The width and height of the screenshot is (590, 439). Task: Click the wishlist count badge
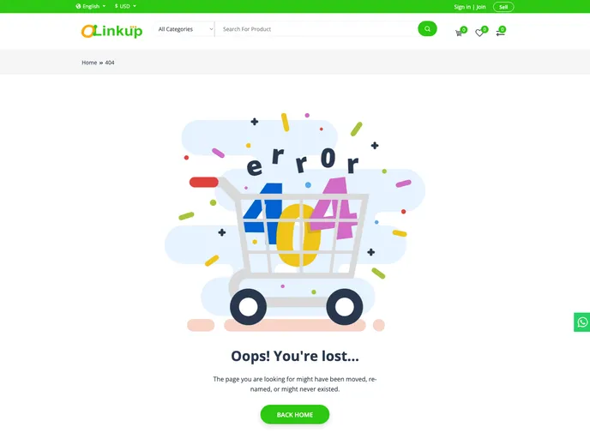click(485, 29)
